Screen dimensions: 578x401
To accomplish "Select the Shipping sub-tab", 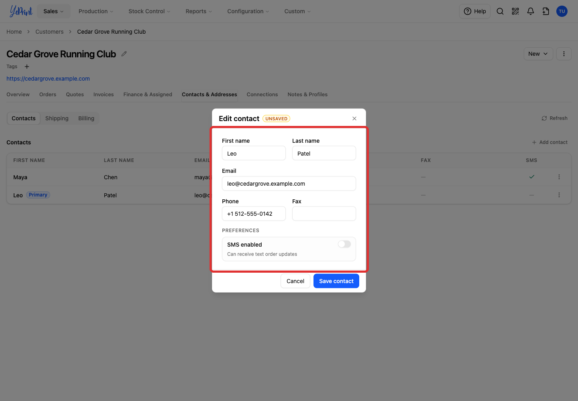I will (x=57, y=118).
